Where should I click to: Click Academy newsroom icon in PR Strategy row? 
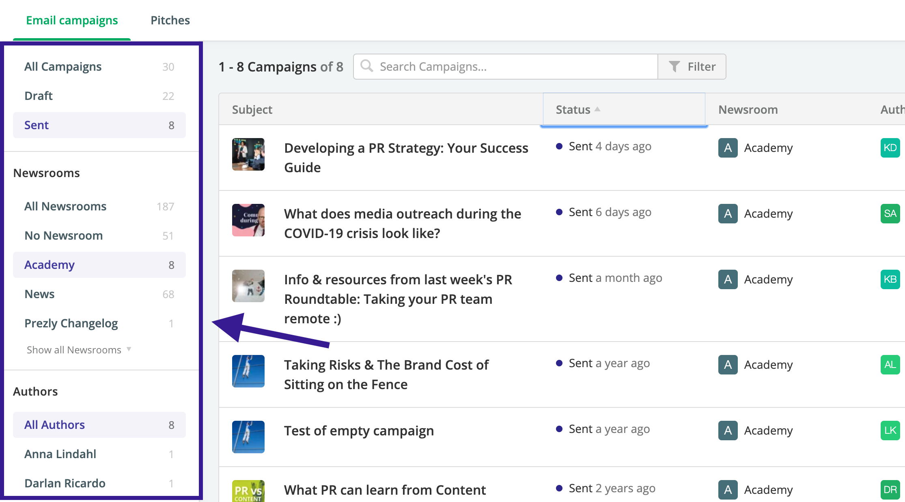(x=728, y=148)
